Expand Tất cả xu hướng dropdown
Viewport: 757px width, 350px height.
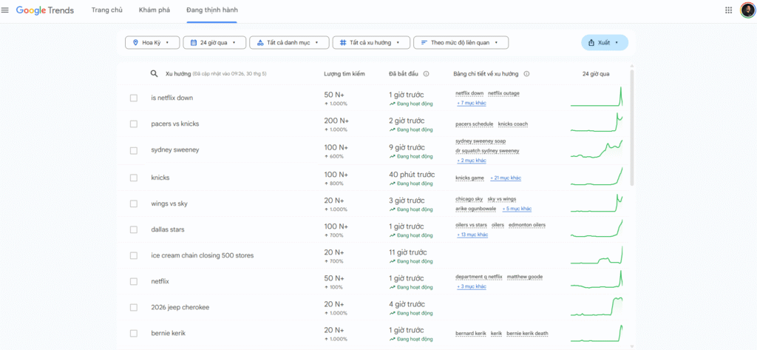click(371, 42)
